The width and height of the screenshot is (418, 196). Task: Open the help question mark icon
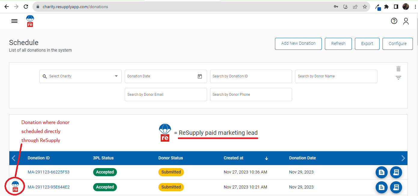pos(394,21)
